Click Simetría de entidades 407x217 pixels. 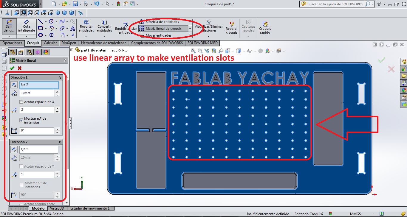coord(159,22)
